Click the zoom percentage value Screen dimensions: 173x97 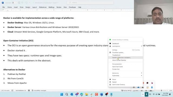[x=171, y=91]
